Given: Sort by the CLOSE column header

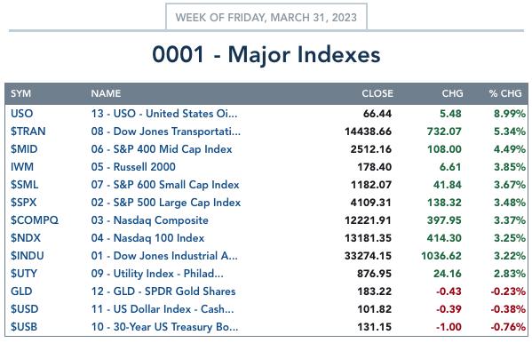Looking at the screenshot, I should 377,93.
